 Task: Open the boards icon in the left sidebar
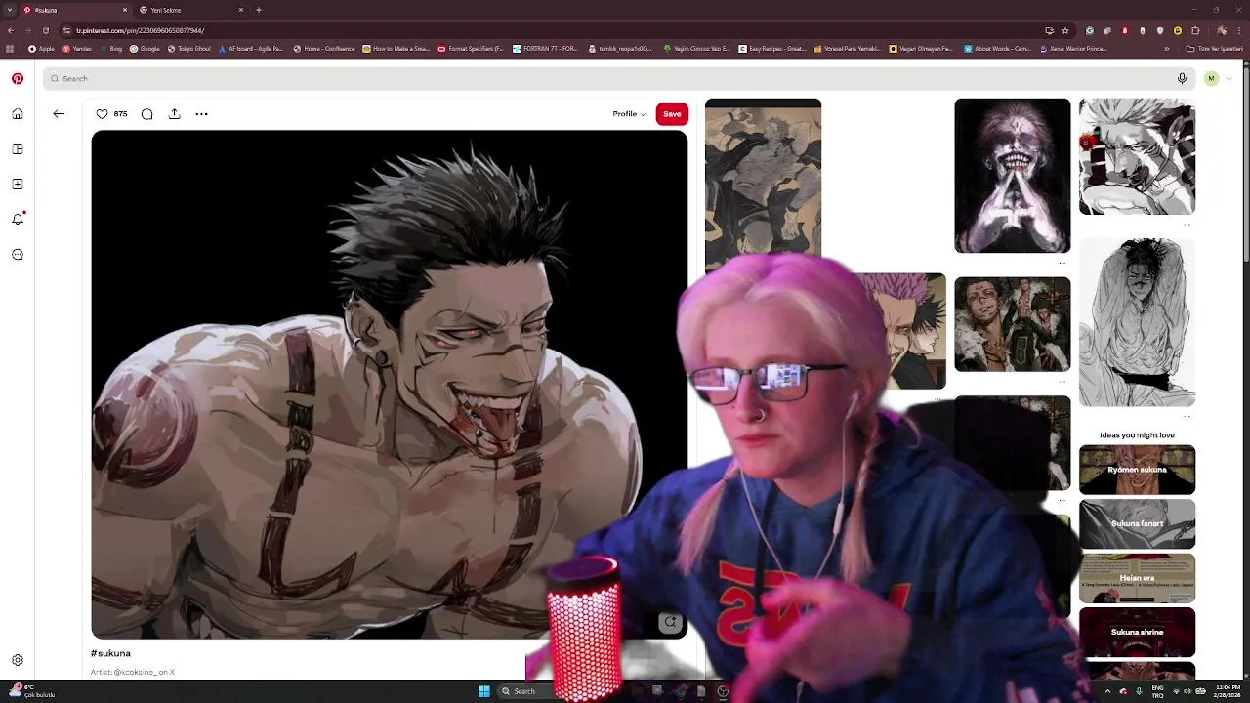[18, 149]
